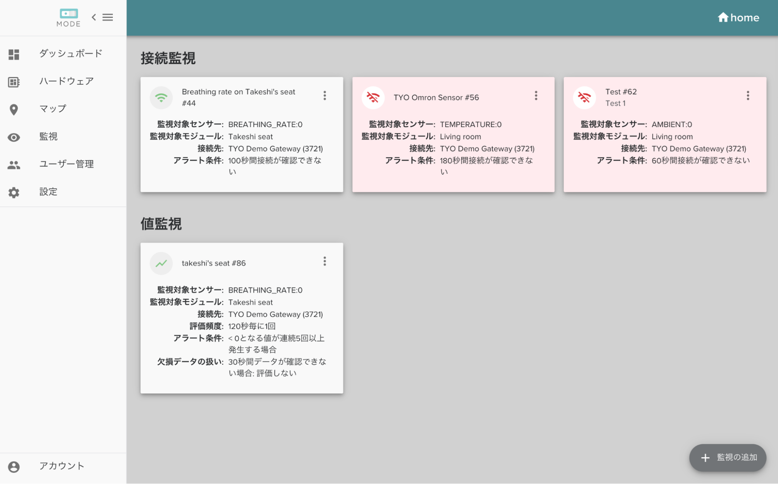Open options menu for TYO Omron Sensor #56
The width and height of the screenshot is (778, 484).
(536, 96)
